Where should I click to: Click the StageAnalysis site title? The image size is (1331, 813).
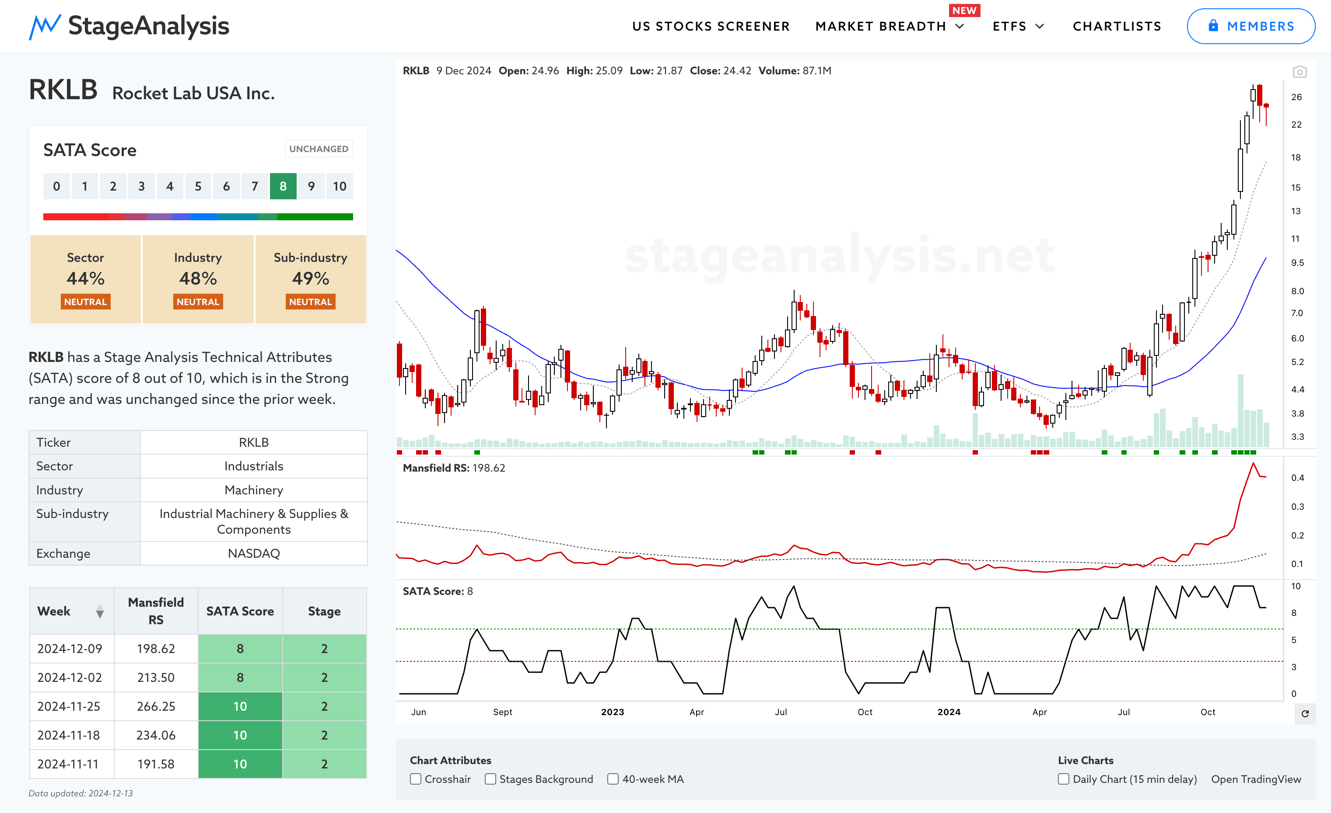(149, 26)
